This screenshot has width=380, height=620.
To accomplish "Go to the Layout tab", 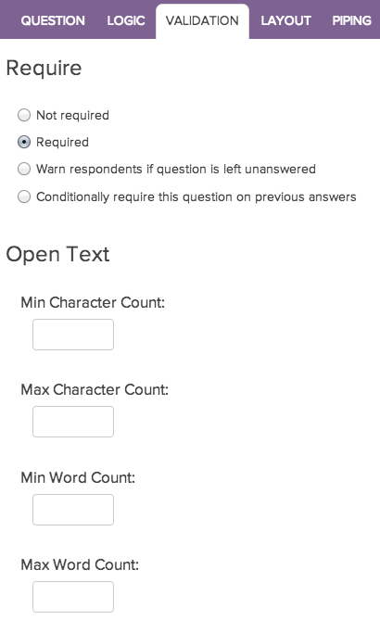I will (x=285, y=20).
